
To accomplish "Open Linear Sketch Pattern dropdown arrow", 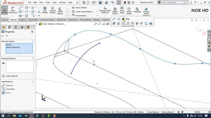I will (x=97, y=12).
